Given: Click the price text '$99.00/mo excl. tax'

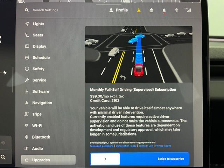Looking at the screenshot, I should (107, 96).
